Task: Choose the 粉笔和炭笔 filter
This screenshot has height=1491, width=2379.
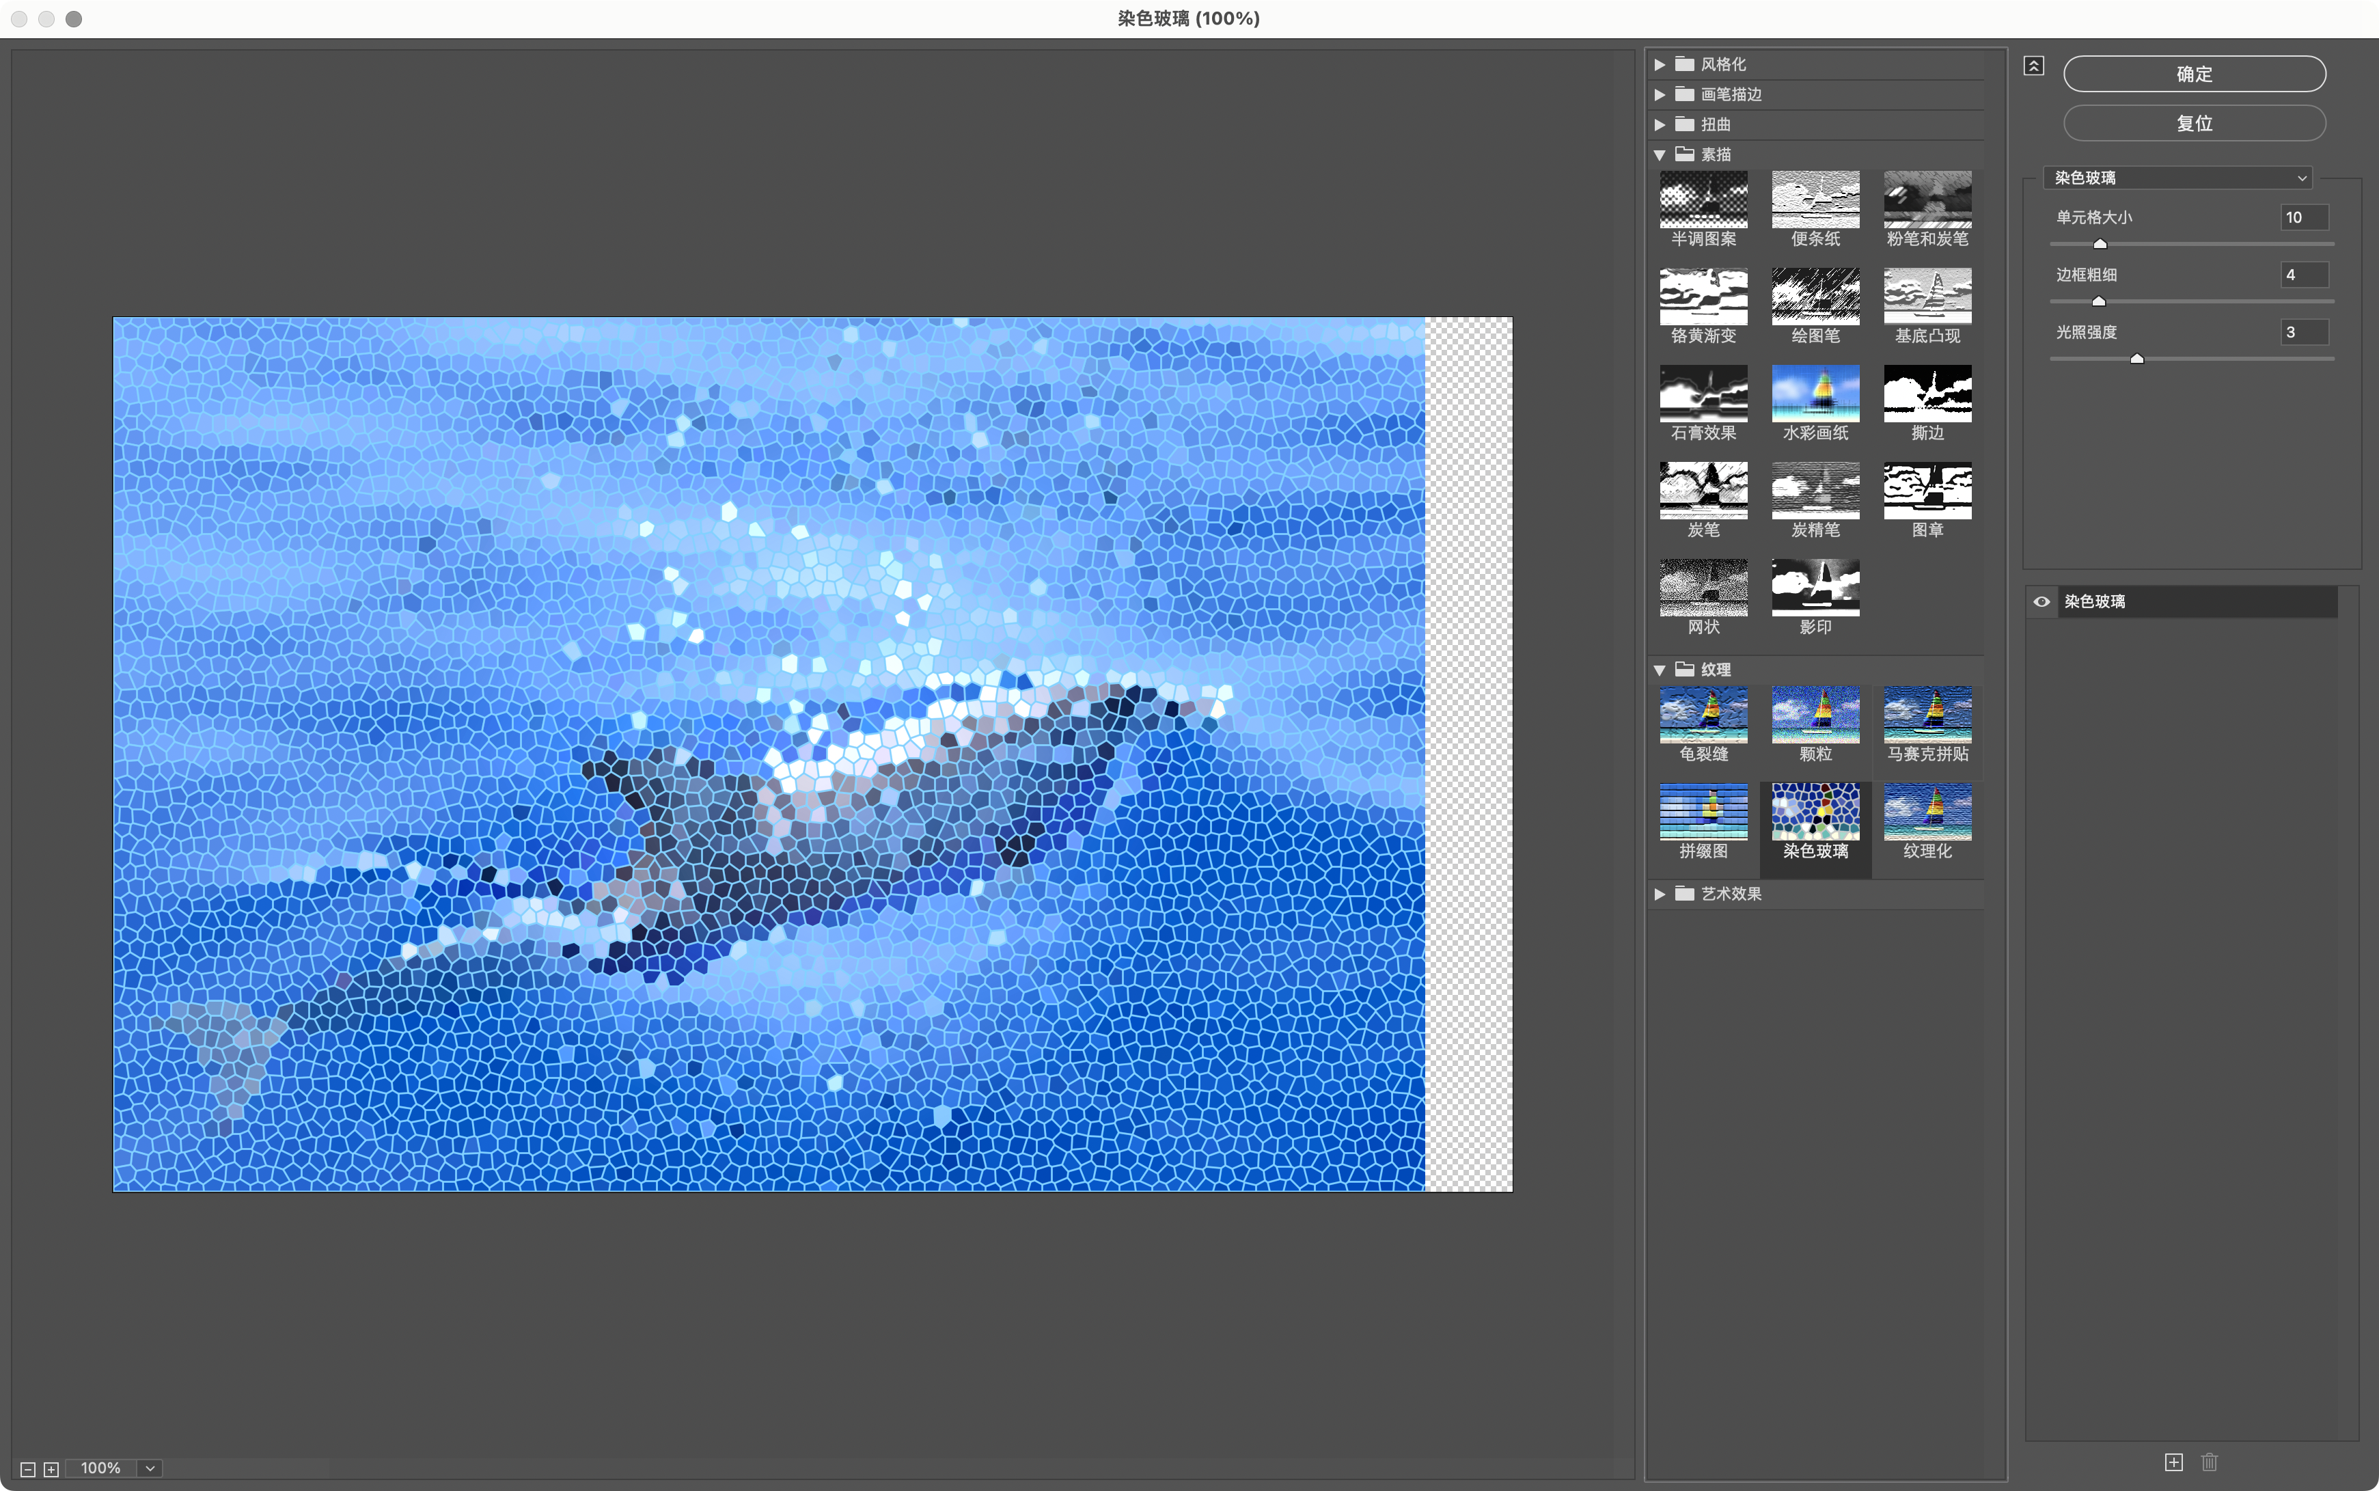Action: [x=1927, y=200]
